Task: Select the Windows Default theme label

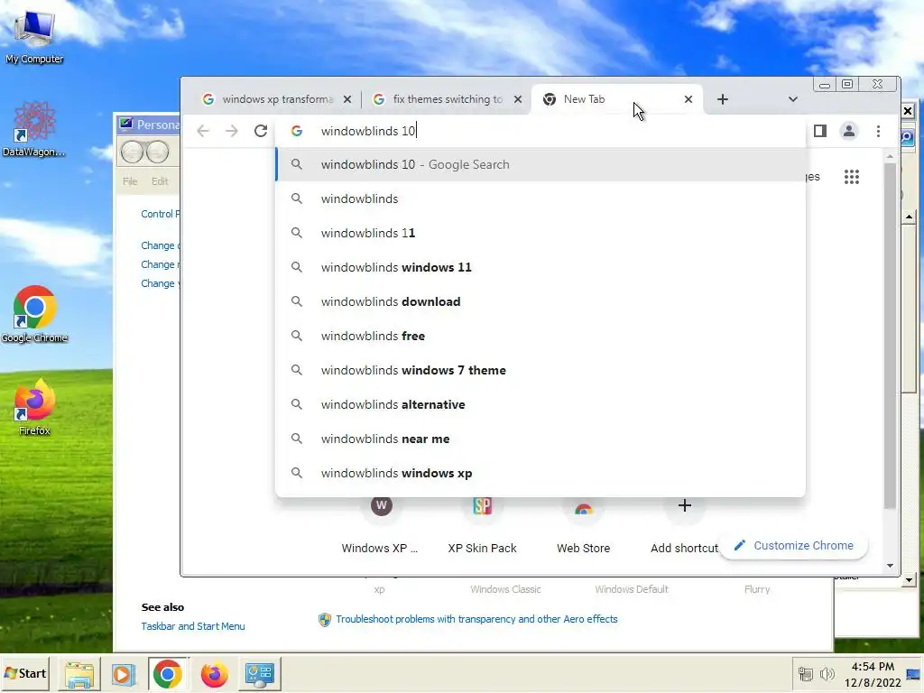Action: coord(631,589)
